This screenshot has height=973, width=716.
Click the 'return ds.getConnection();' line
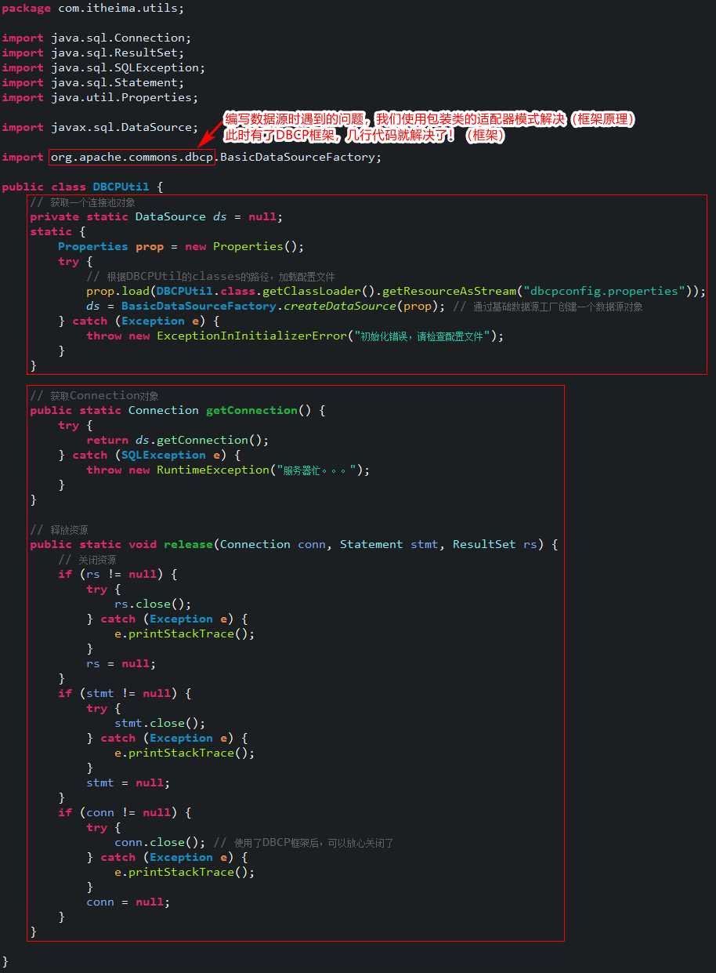tap(178, 440)
